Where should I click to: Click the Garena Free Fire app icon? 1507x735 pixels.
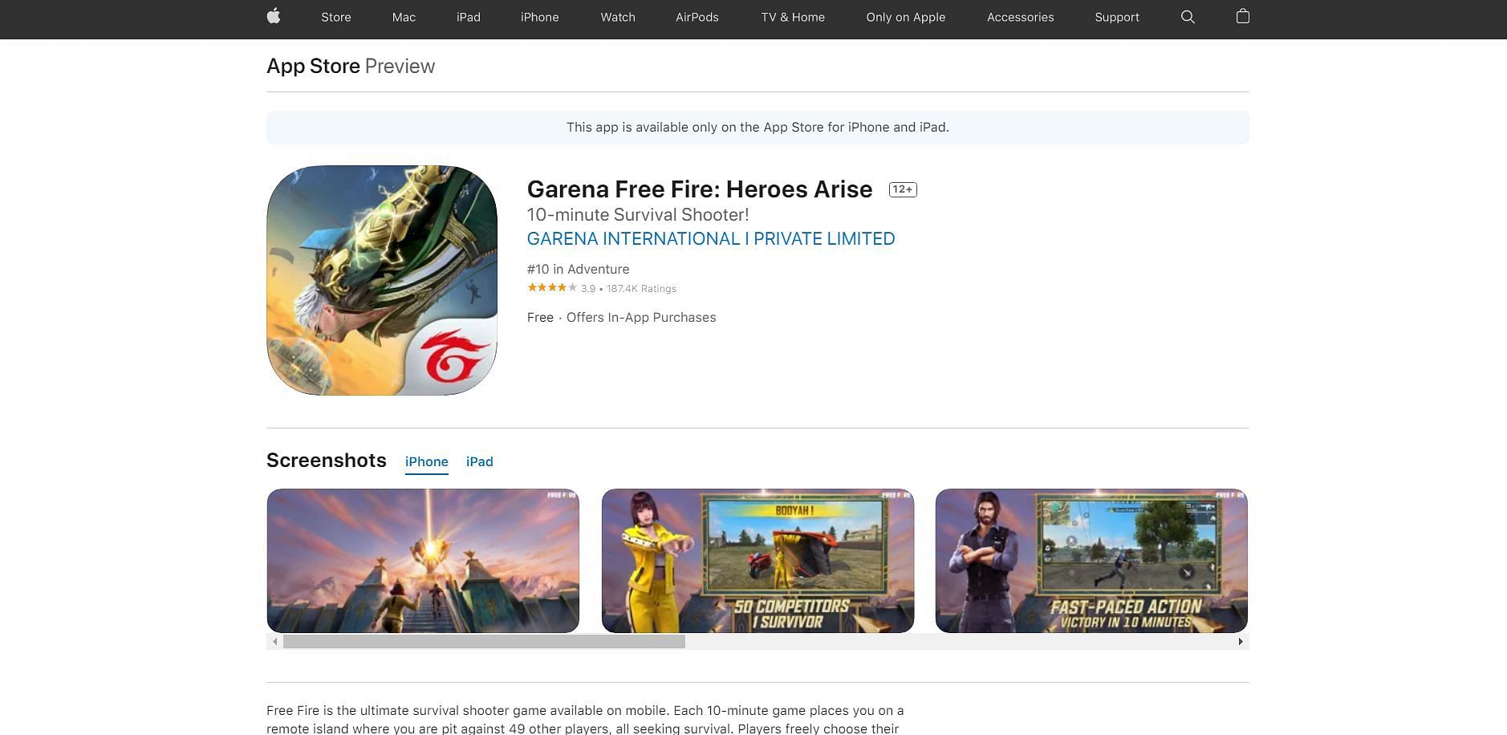click(x=382, y=280)
